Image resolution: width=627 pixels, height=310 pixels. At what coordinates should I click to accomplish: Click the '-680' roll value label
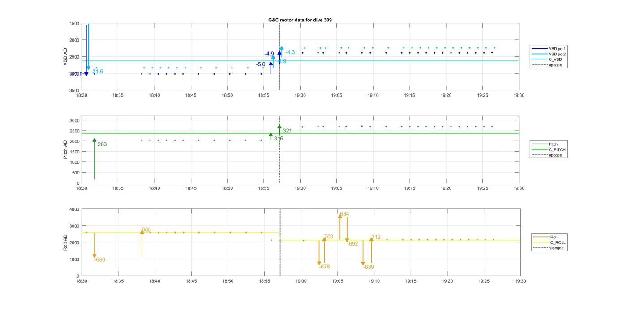pos(99,259)
